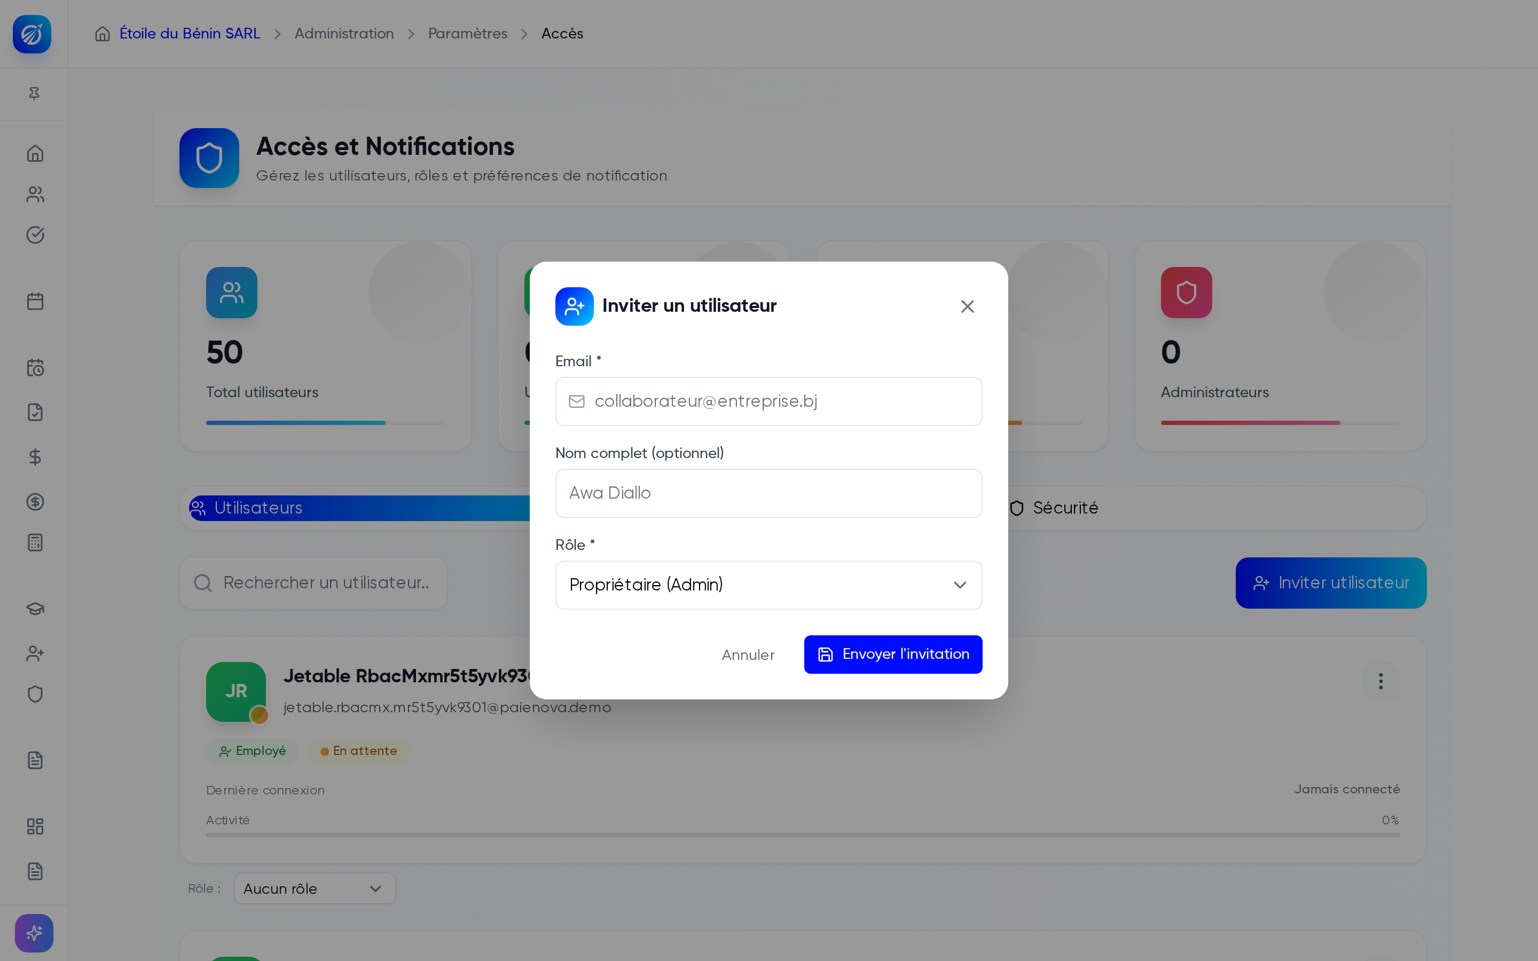This screenshot has width=1538, height=961.
Task: Click the Nom complet input field
Action: pos(768,493)
